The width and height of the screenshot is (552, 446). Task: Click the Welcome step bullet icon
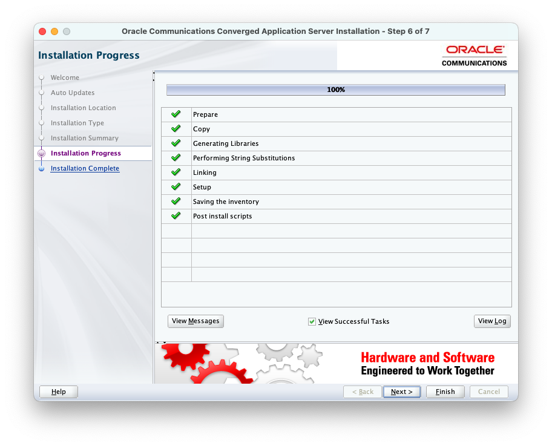pyautogui.click(x=42, y=77)
